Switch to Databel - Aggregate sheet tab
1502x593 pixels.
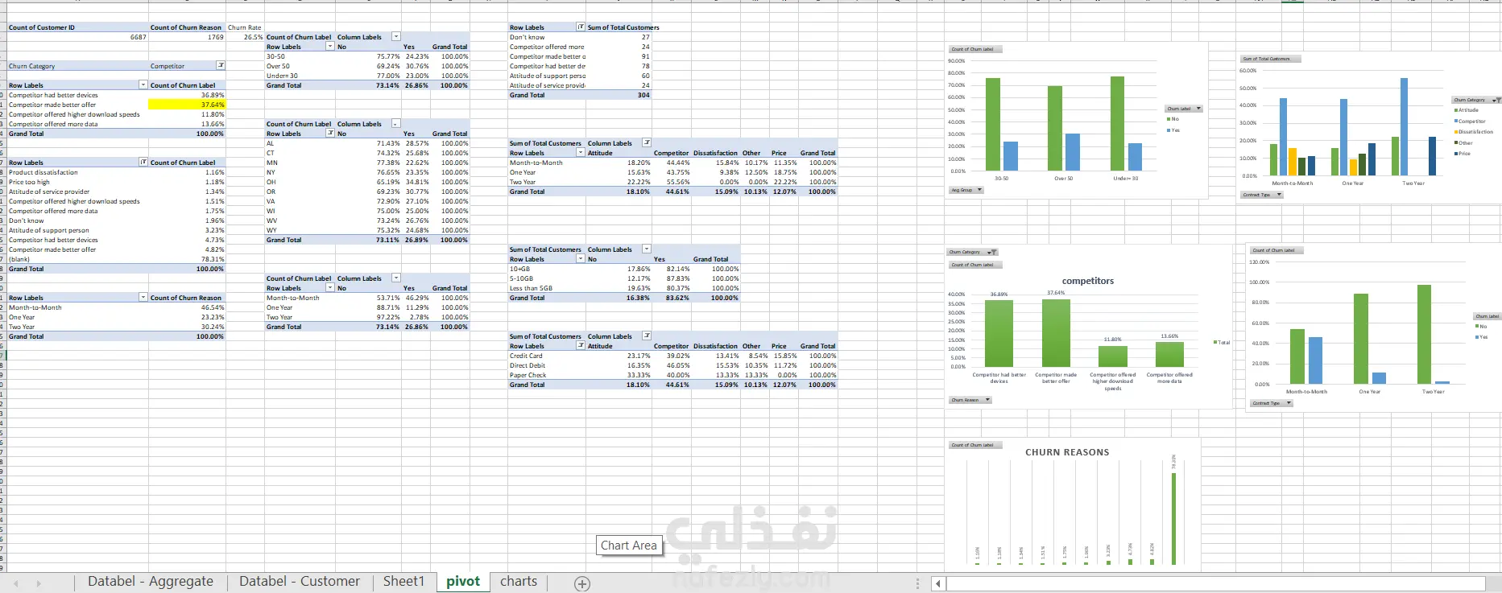click(151, 582)
